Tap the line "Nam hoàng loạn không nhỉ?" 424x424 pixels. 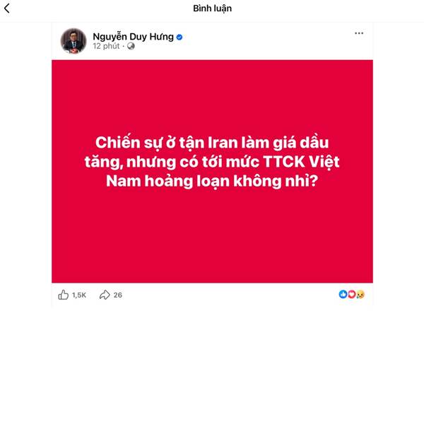click(x=212, y=181)
